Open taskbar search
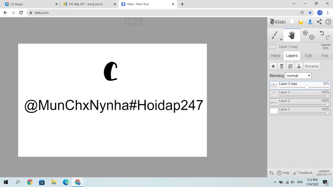This screenshot has width=333, height=187. pos(18,182)
